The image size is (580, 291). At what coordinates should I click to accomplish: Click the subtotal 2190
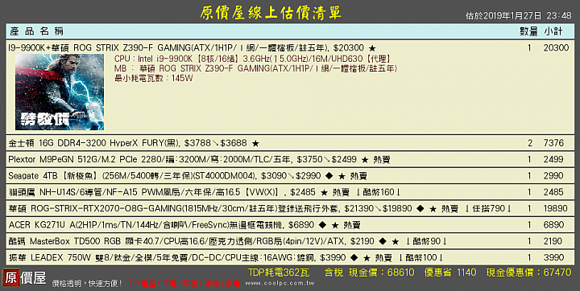click(553, 241)
